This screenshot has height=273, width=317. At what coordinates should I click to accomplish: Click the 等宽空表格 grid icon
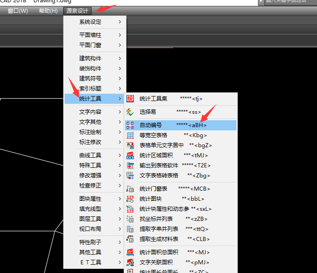(130, 135)
